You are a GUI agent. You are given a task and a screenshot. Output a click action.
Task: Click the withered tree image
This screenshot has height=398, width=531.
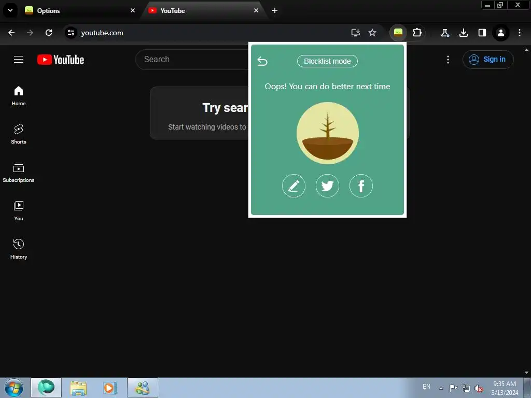click(x=328, y=133)
